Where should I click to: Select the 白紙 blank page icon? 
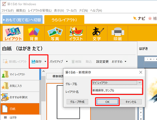[x=5, y=109]
